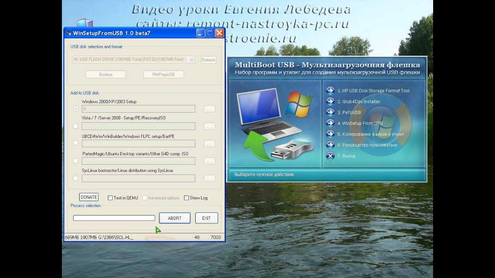Click the DONATE button
The image size is (495, 278).
pos(89,197)
